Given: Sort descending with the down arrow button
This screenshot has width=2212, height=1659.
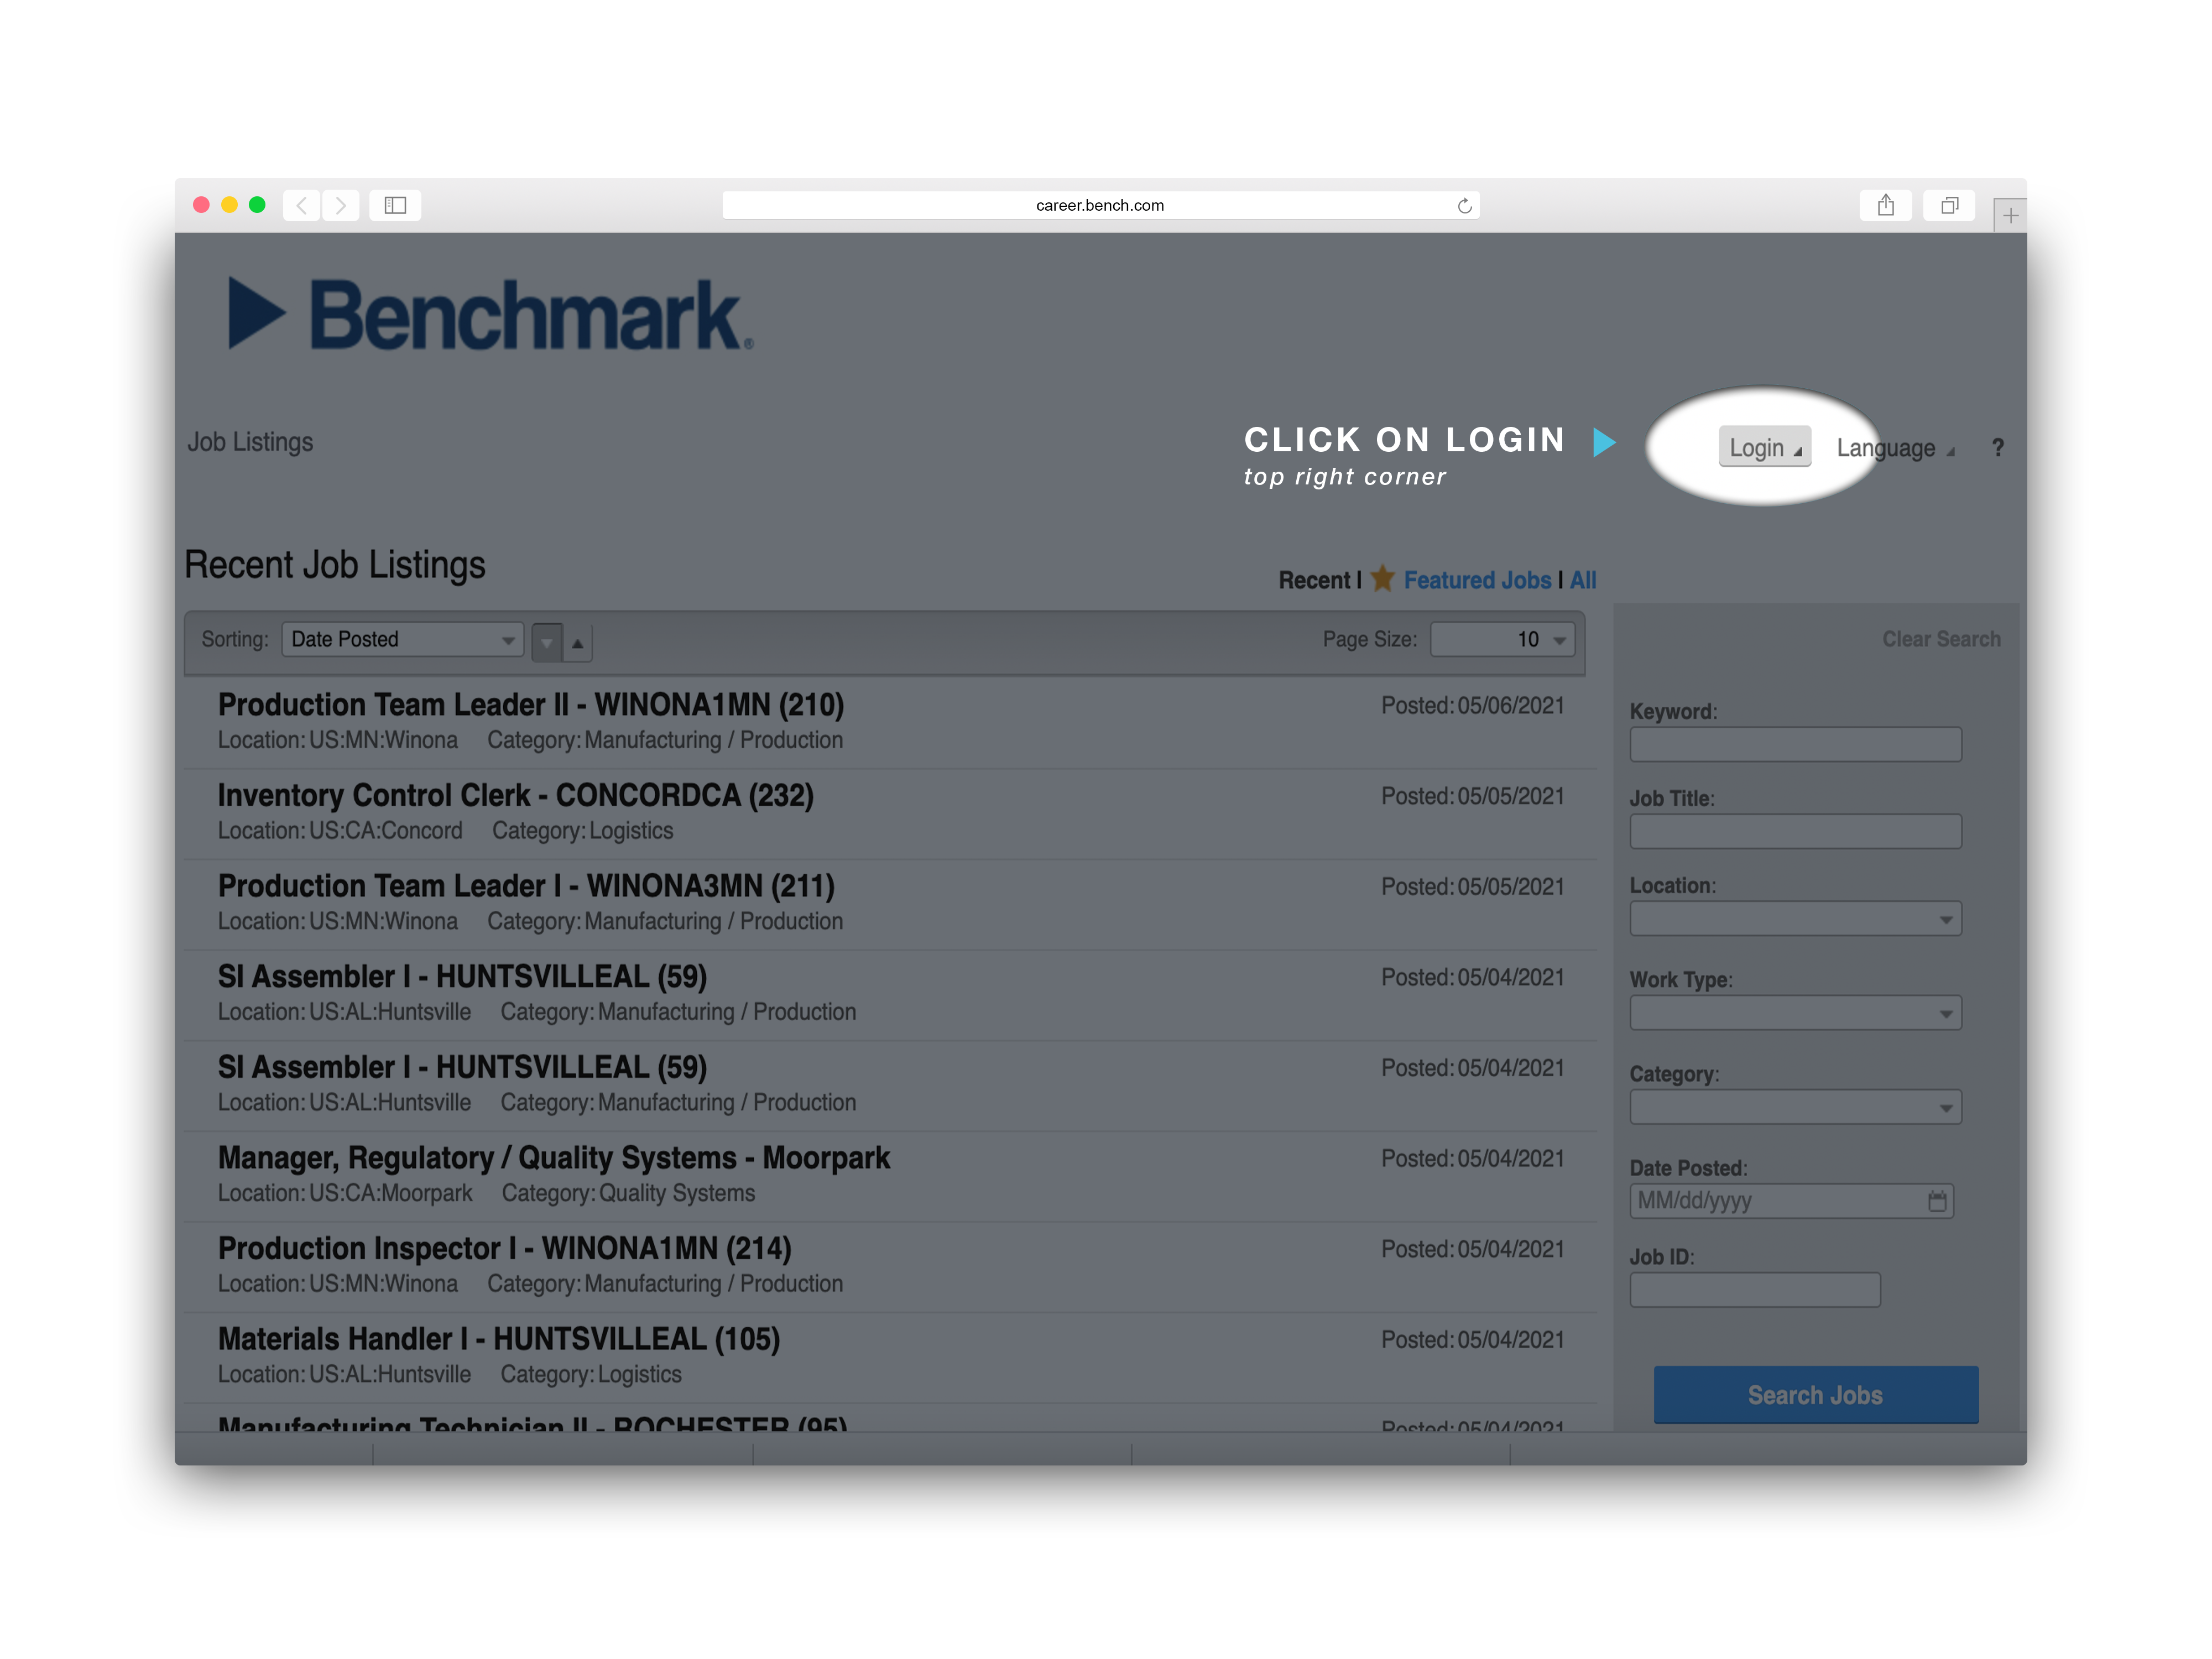Looking at the screenshot, I should click(x=547, y=642).
